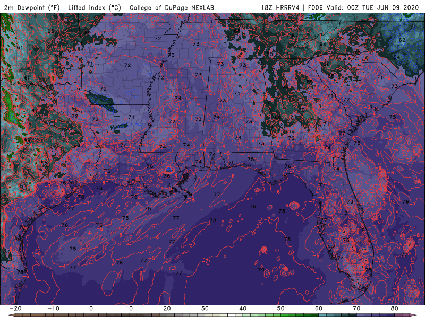Click the 30 label on the color scale

click(x=205, y=308)
